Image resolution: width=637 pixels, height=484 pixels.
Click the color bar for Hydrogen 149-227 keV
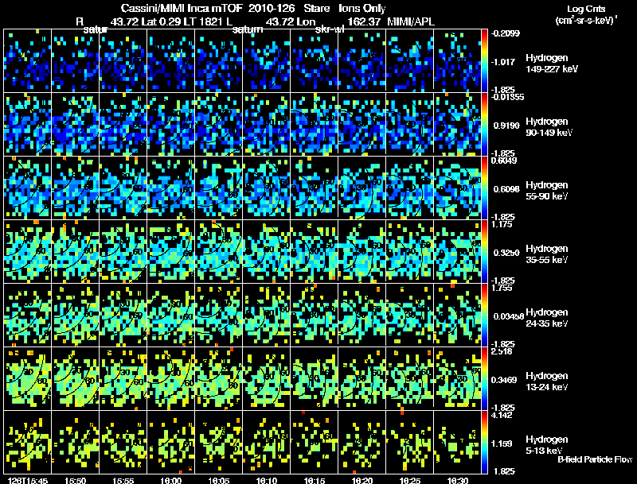[484, 60]
